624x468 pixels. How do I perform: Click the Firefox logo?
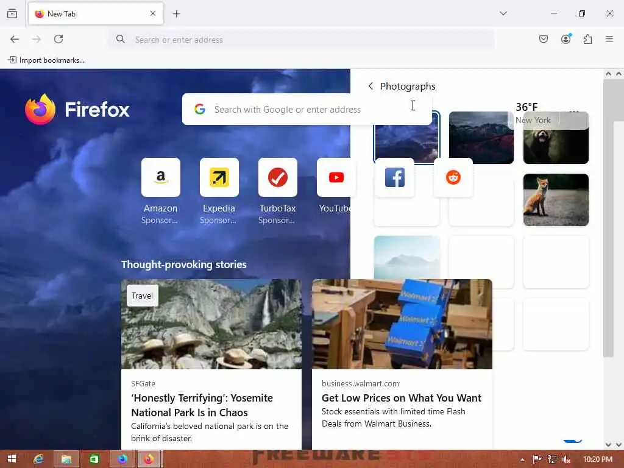click(x=77, y=110)
